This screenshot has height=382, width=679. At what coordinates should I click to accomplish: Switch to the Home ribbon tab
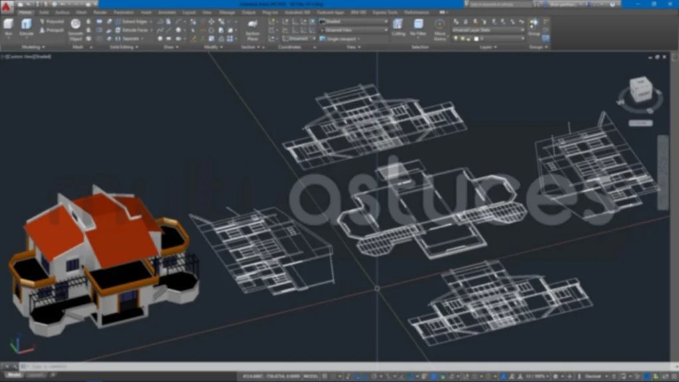click(25, 13)
